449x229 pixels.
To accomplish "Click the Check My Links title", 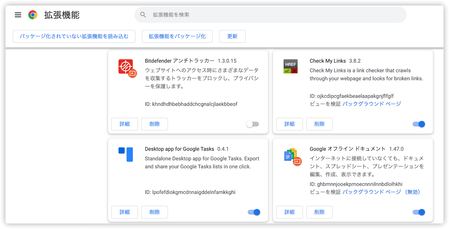I will (x=328, y=61).
